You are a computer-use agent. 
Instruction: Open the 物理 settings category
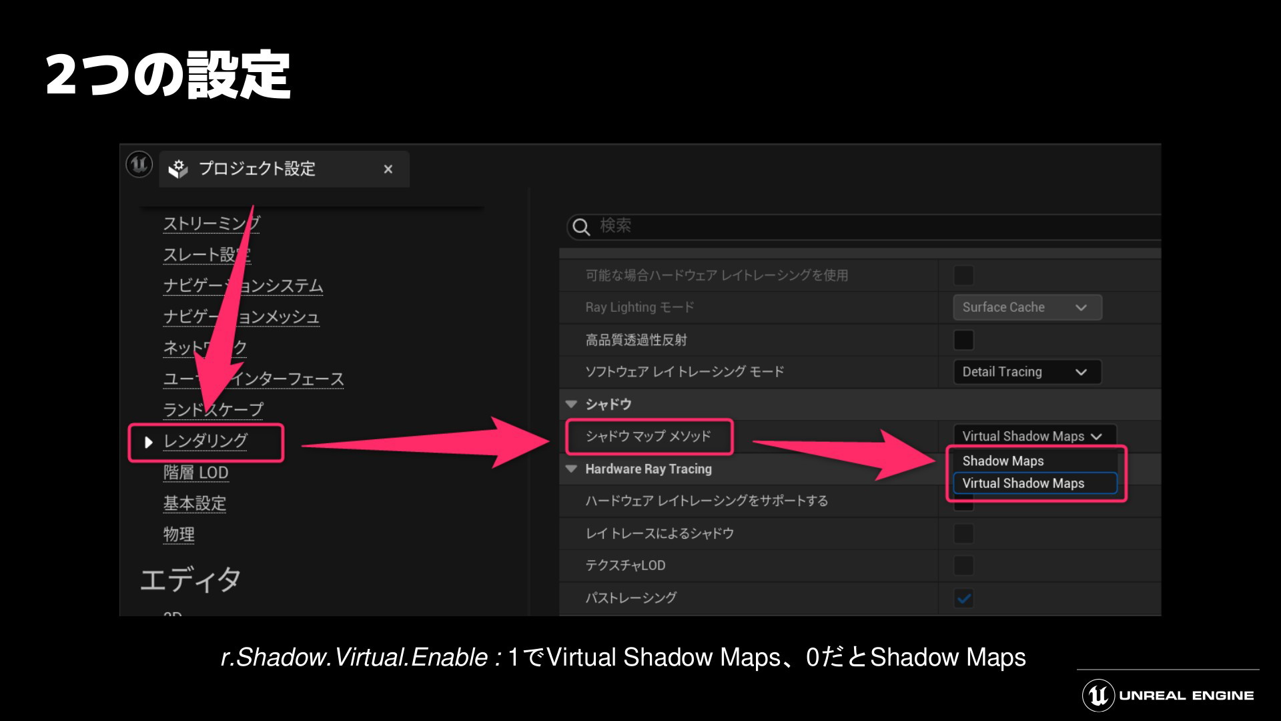pos(179,534)
